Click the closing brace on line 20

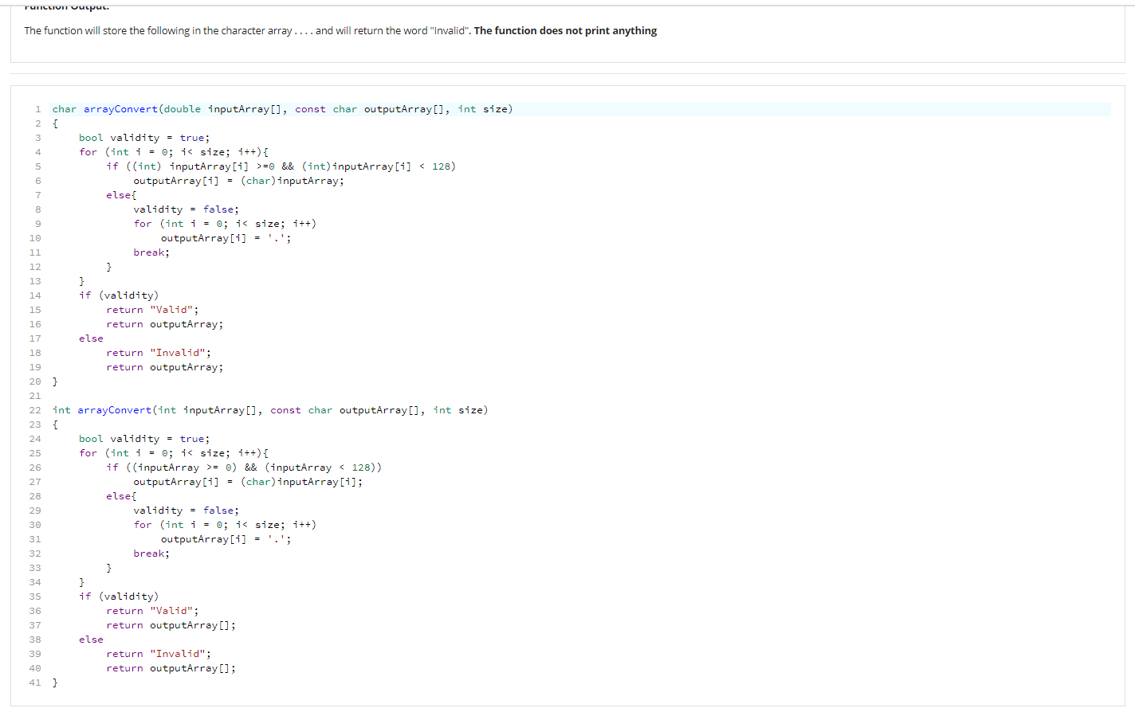pyautogui.click(x=54, y=381)
